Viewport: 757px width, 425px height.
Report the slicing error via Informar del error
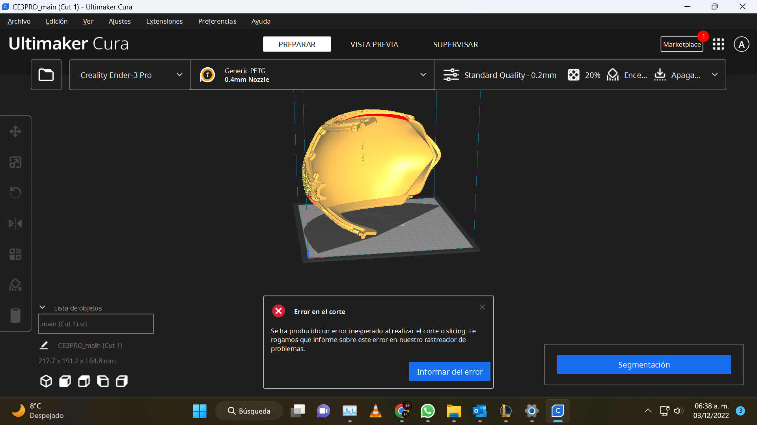[449, 371]
